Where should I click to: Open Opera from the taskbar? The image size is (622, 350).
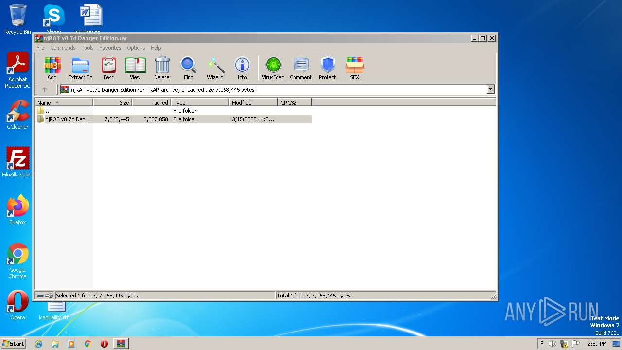coord(104,344)
